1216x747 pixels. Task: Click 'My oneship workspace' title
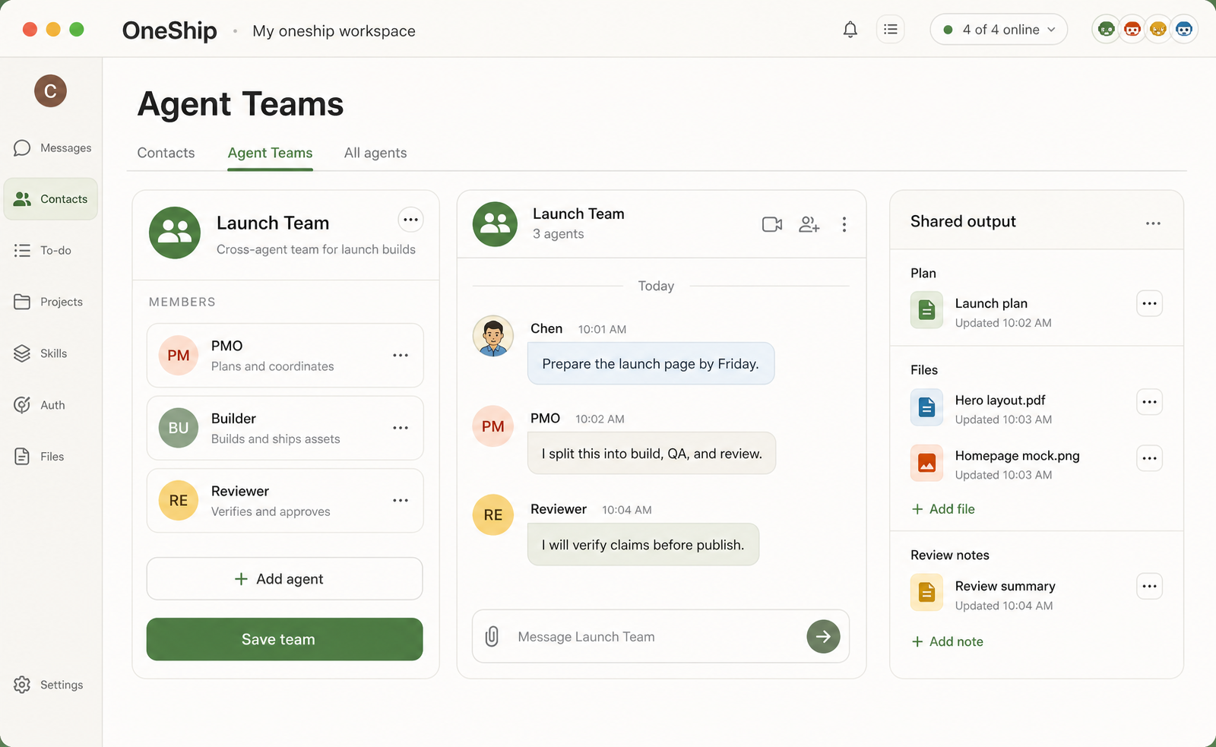tap(334, 31)
